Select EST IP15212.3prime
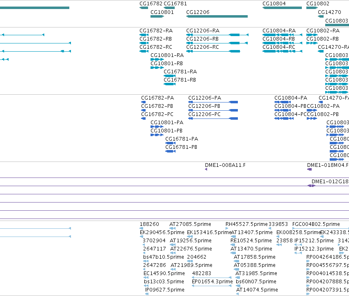 tap(314, 249)
